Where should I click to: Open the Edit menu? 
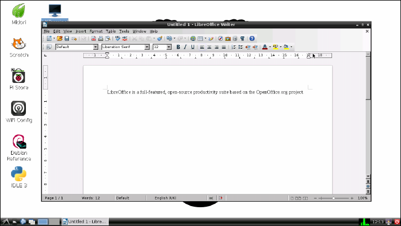pos(56,31)
